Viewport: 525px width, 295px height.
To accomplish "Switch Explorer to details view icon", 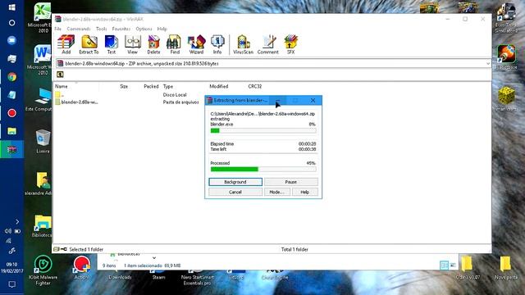I will coord(444,265).
